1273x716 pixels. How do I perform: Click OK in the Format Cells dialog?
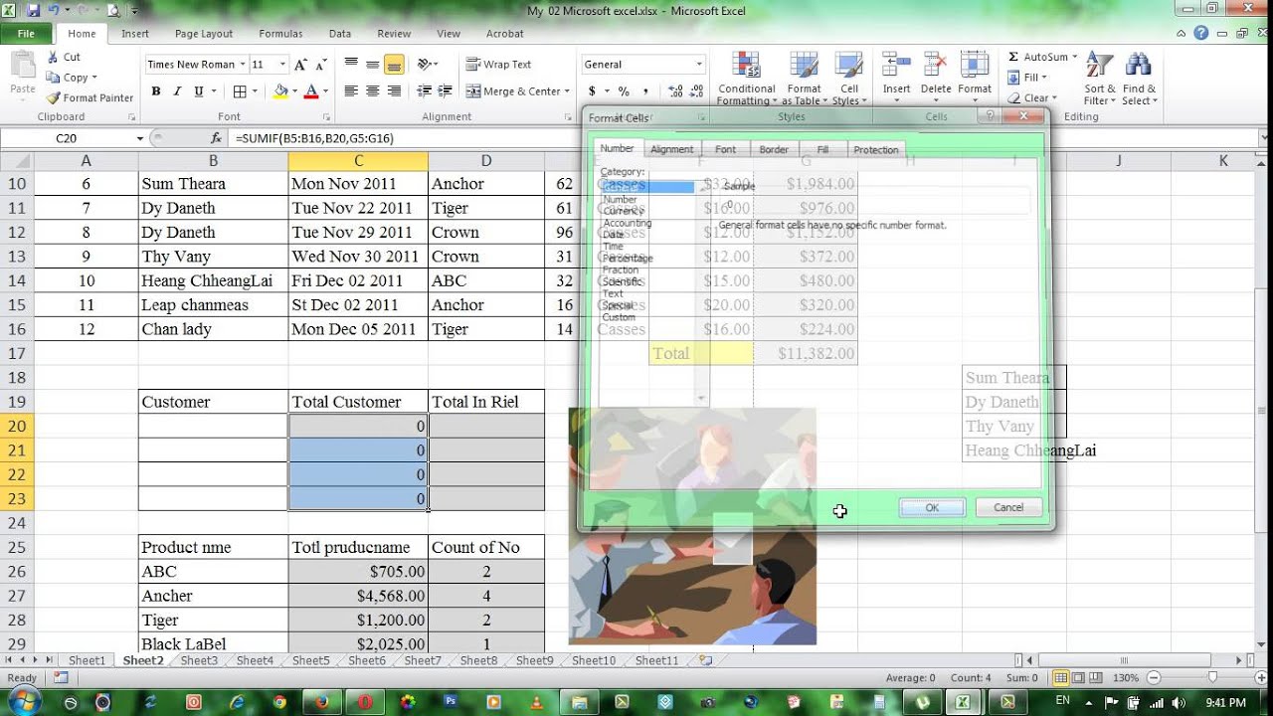(x=932, y=507)
